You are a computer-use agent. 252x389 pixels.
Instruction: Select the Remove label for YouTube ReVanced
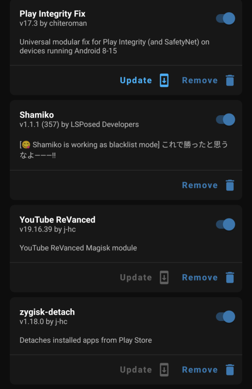pyautogui.click(x=200, y=278)
